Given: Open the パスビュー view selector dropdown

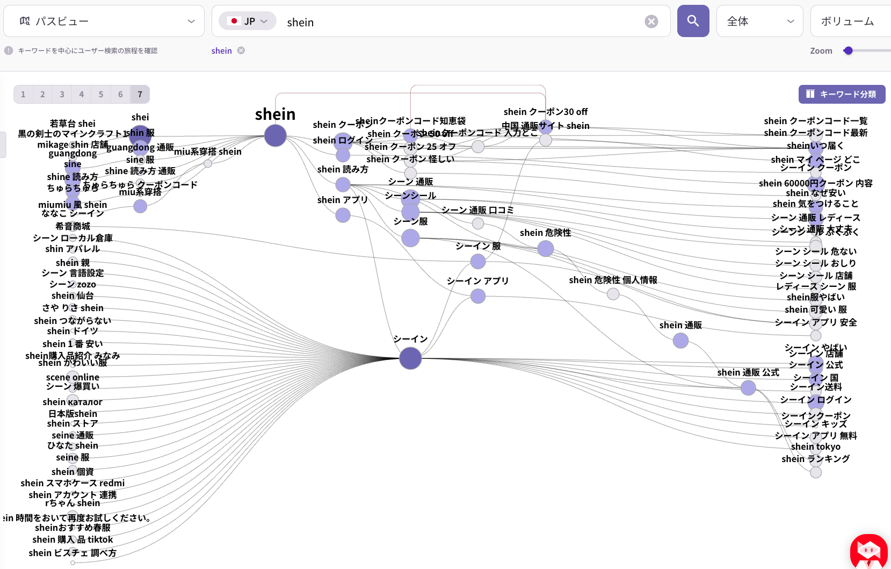Looking at the screenshot, I should point(191,21).
